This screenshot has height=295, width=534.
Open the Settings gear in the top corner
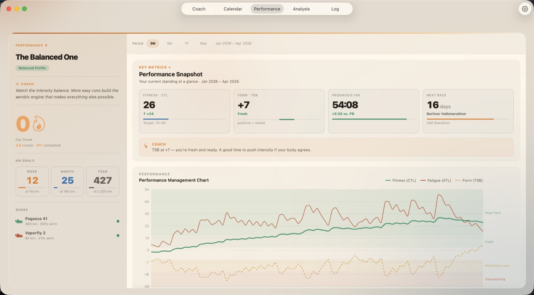click(x=524, y=9)
